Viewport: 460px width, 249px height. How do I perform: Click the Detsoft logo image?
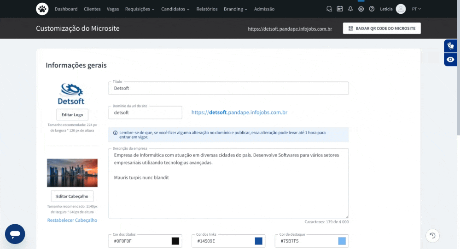tap(71, 94)
